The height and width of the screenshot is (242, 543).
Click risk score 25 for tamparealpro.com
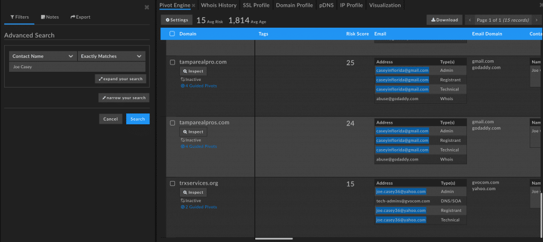click(351, 63)
